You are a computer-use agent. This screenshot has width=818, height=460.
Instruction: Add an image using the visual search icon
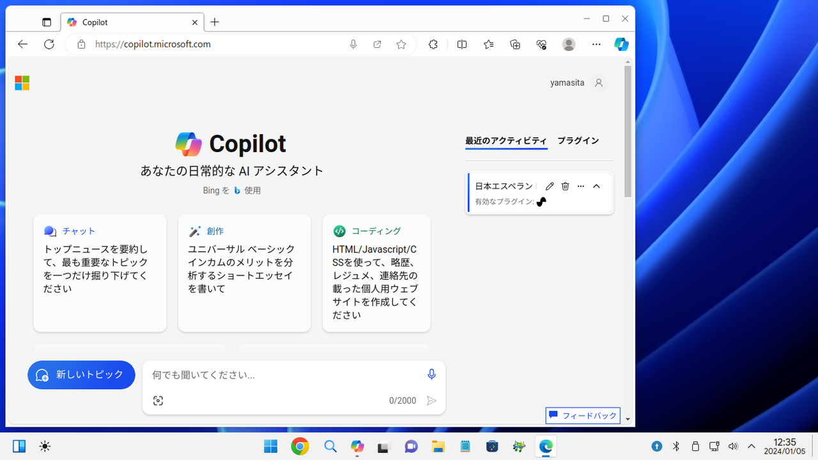(158, 401)
